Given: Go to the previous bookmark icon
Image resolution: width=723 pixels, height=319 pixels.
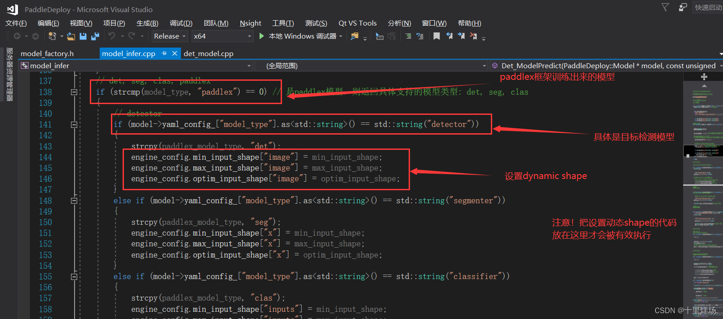Looking at the screenshot, I should 449,36.
